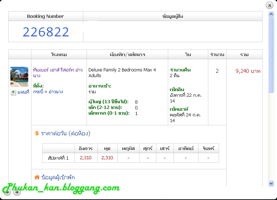This screenshot has width=277, height=200.
Task: Open the hotel pool thumbnail image
Action: pos(19,77)
